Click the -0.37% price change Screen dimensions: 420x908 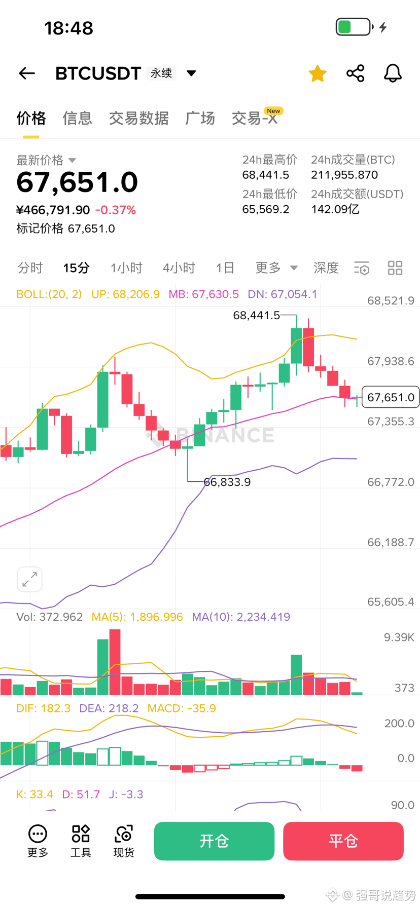115,210
